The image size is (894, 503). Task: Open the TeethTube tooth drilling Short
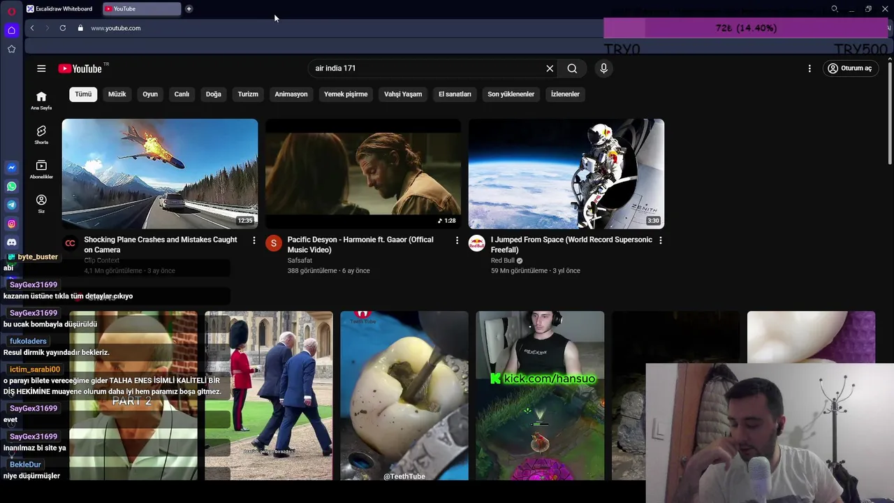coord(404,395)
